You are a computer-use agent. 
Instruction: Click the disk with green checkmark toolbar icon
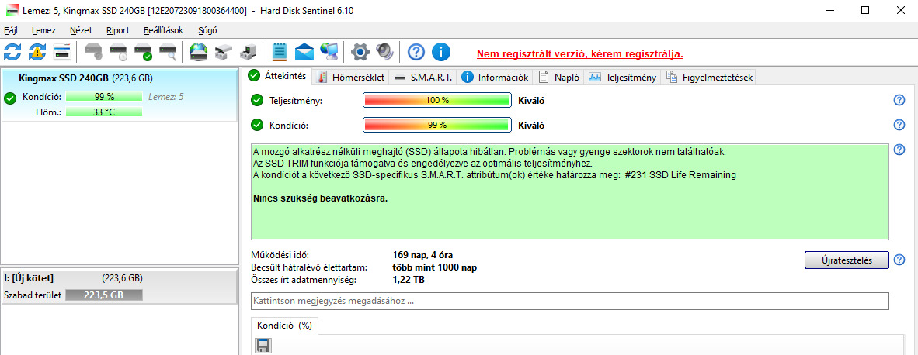(x=144, y=52)
